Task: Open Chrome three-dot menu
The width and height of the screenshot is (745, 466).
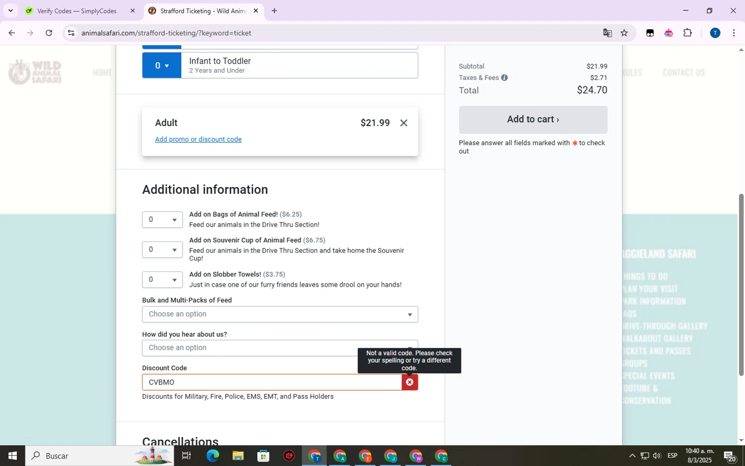Action: tap(734, 33)
